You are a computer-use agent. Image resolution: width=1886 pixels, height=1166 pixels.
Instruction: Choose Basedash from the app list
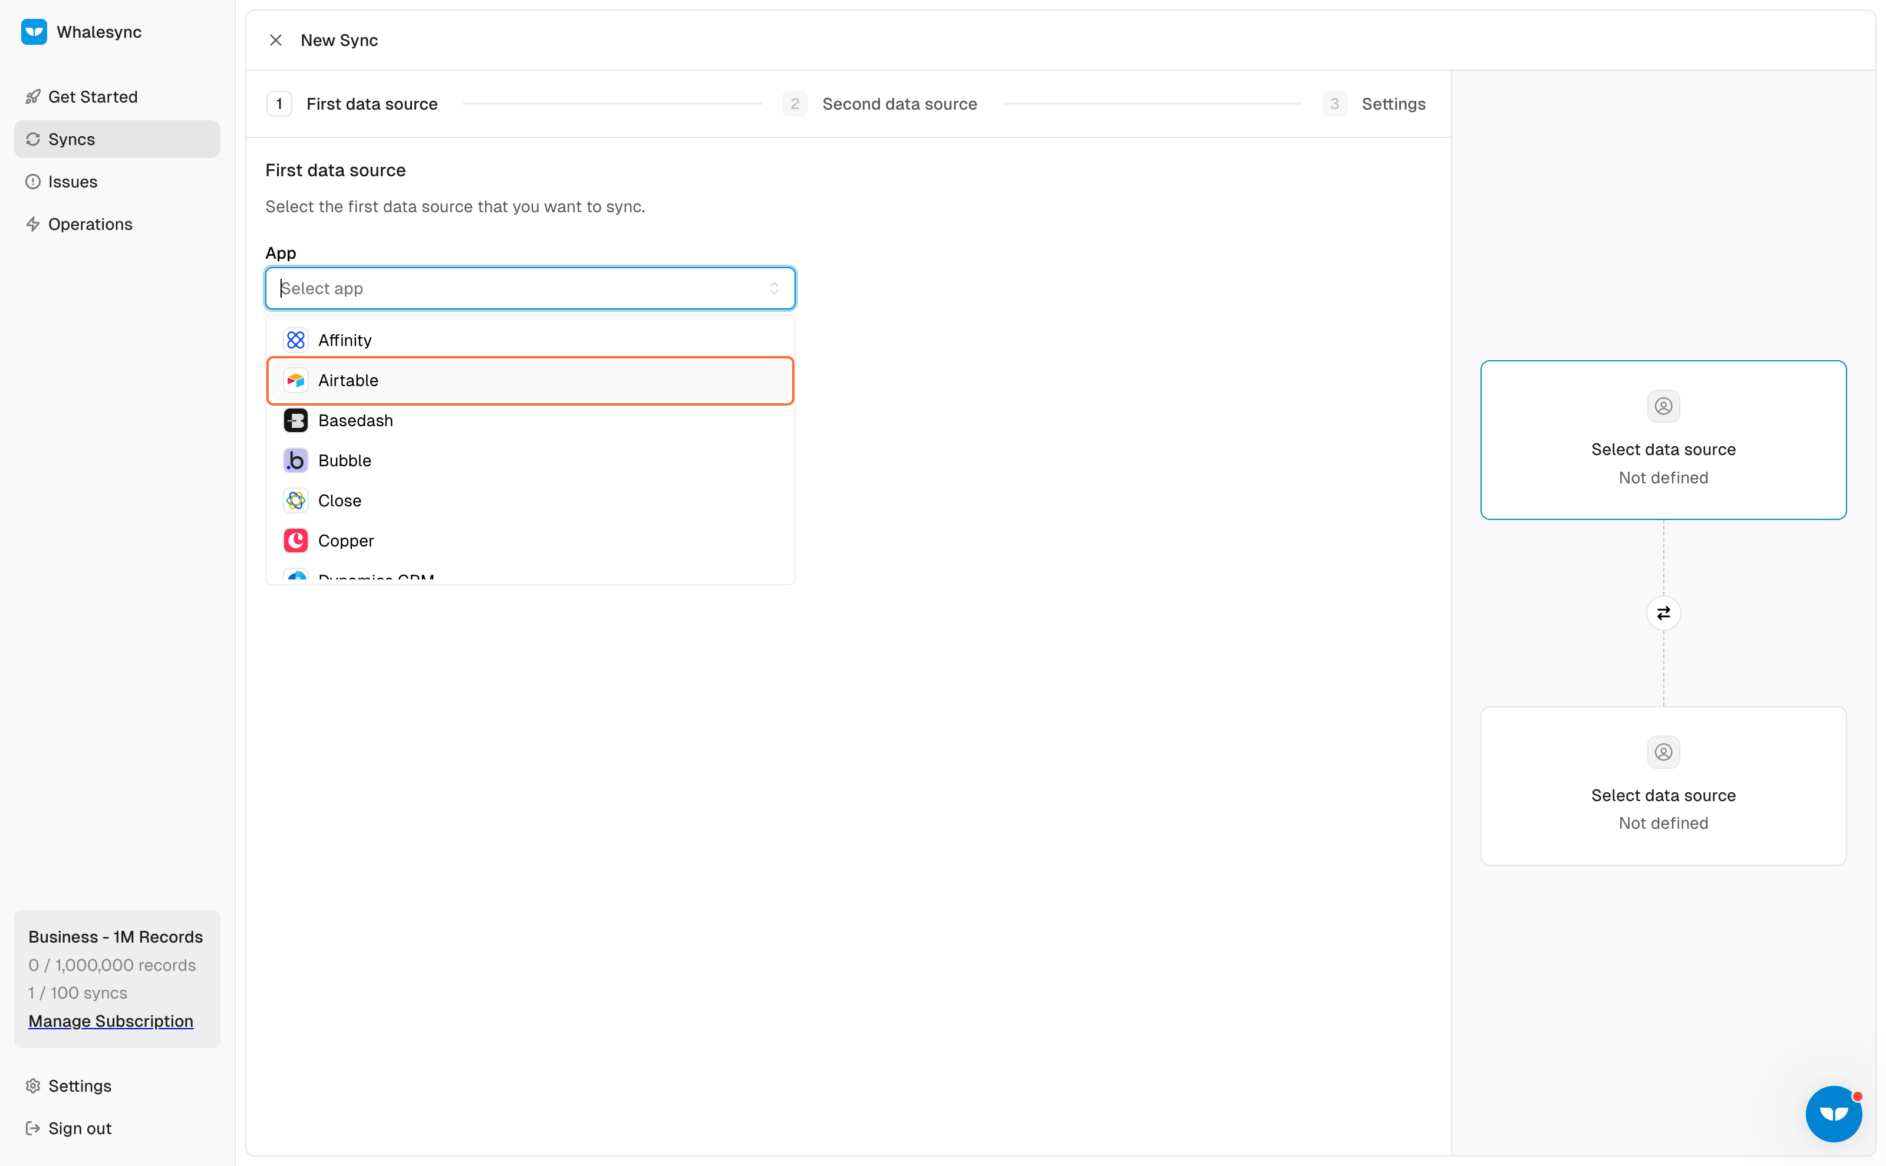(530, 420)
